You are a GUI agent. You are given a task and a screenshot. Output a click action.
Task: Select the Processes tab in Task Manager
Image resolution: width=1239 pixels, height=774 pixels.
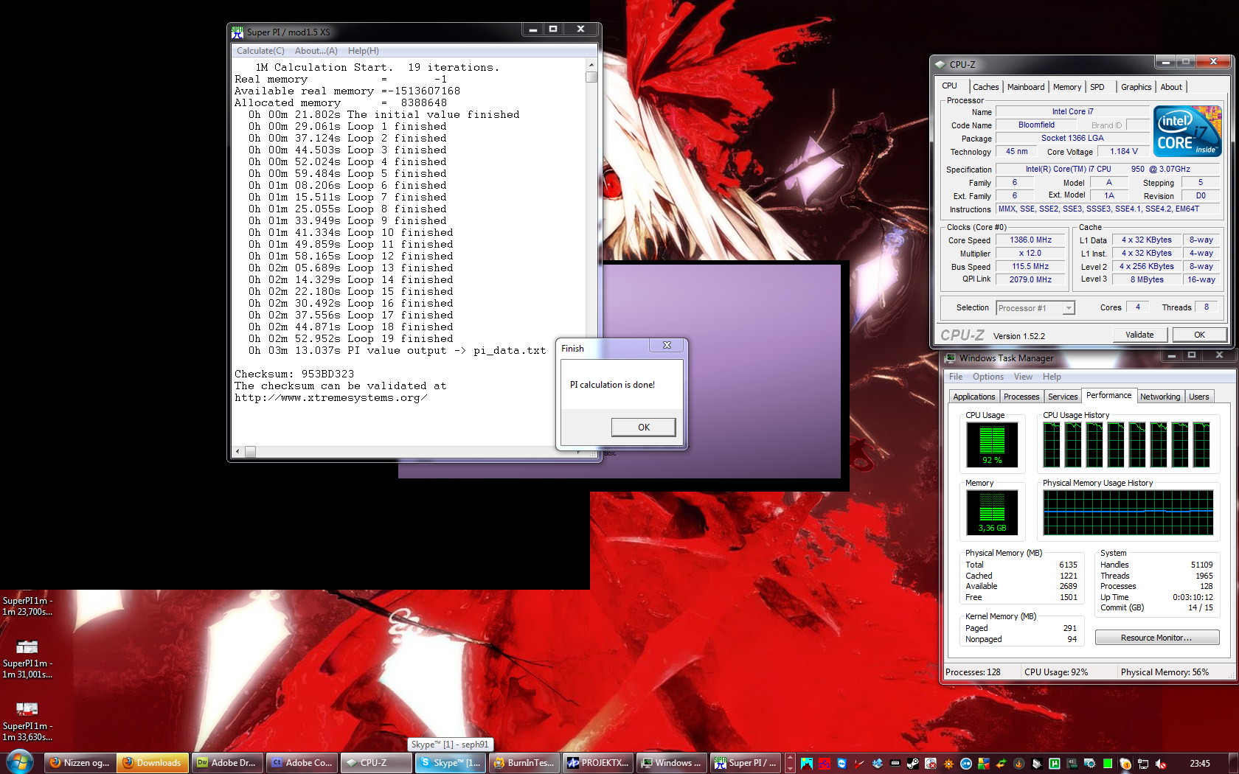[x=1021, y=397]
